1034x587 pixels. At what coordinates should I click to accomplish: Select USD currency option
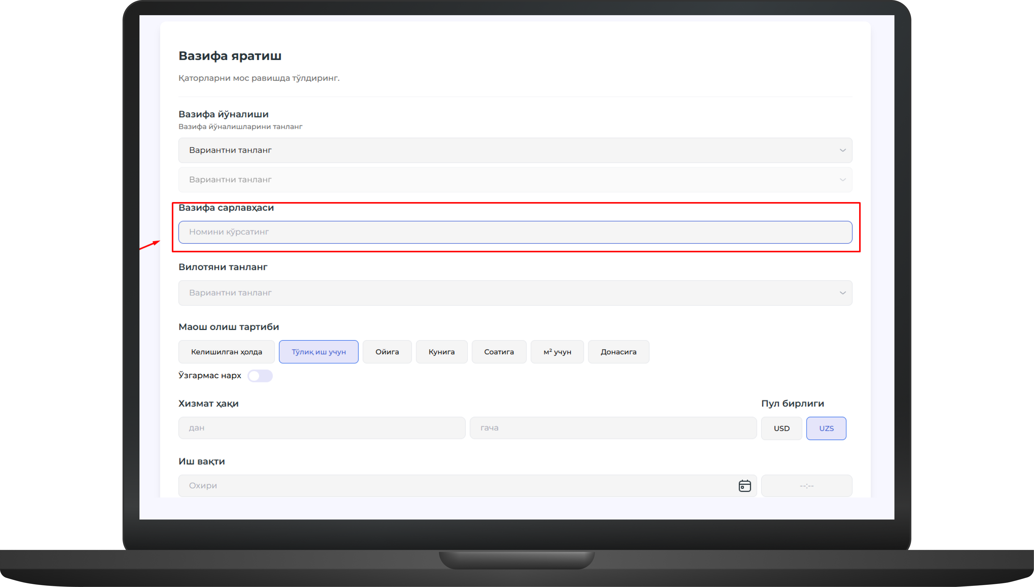pyautogui.click(x=781, y=428)
